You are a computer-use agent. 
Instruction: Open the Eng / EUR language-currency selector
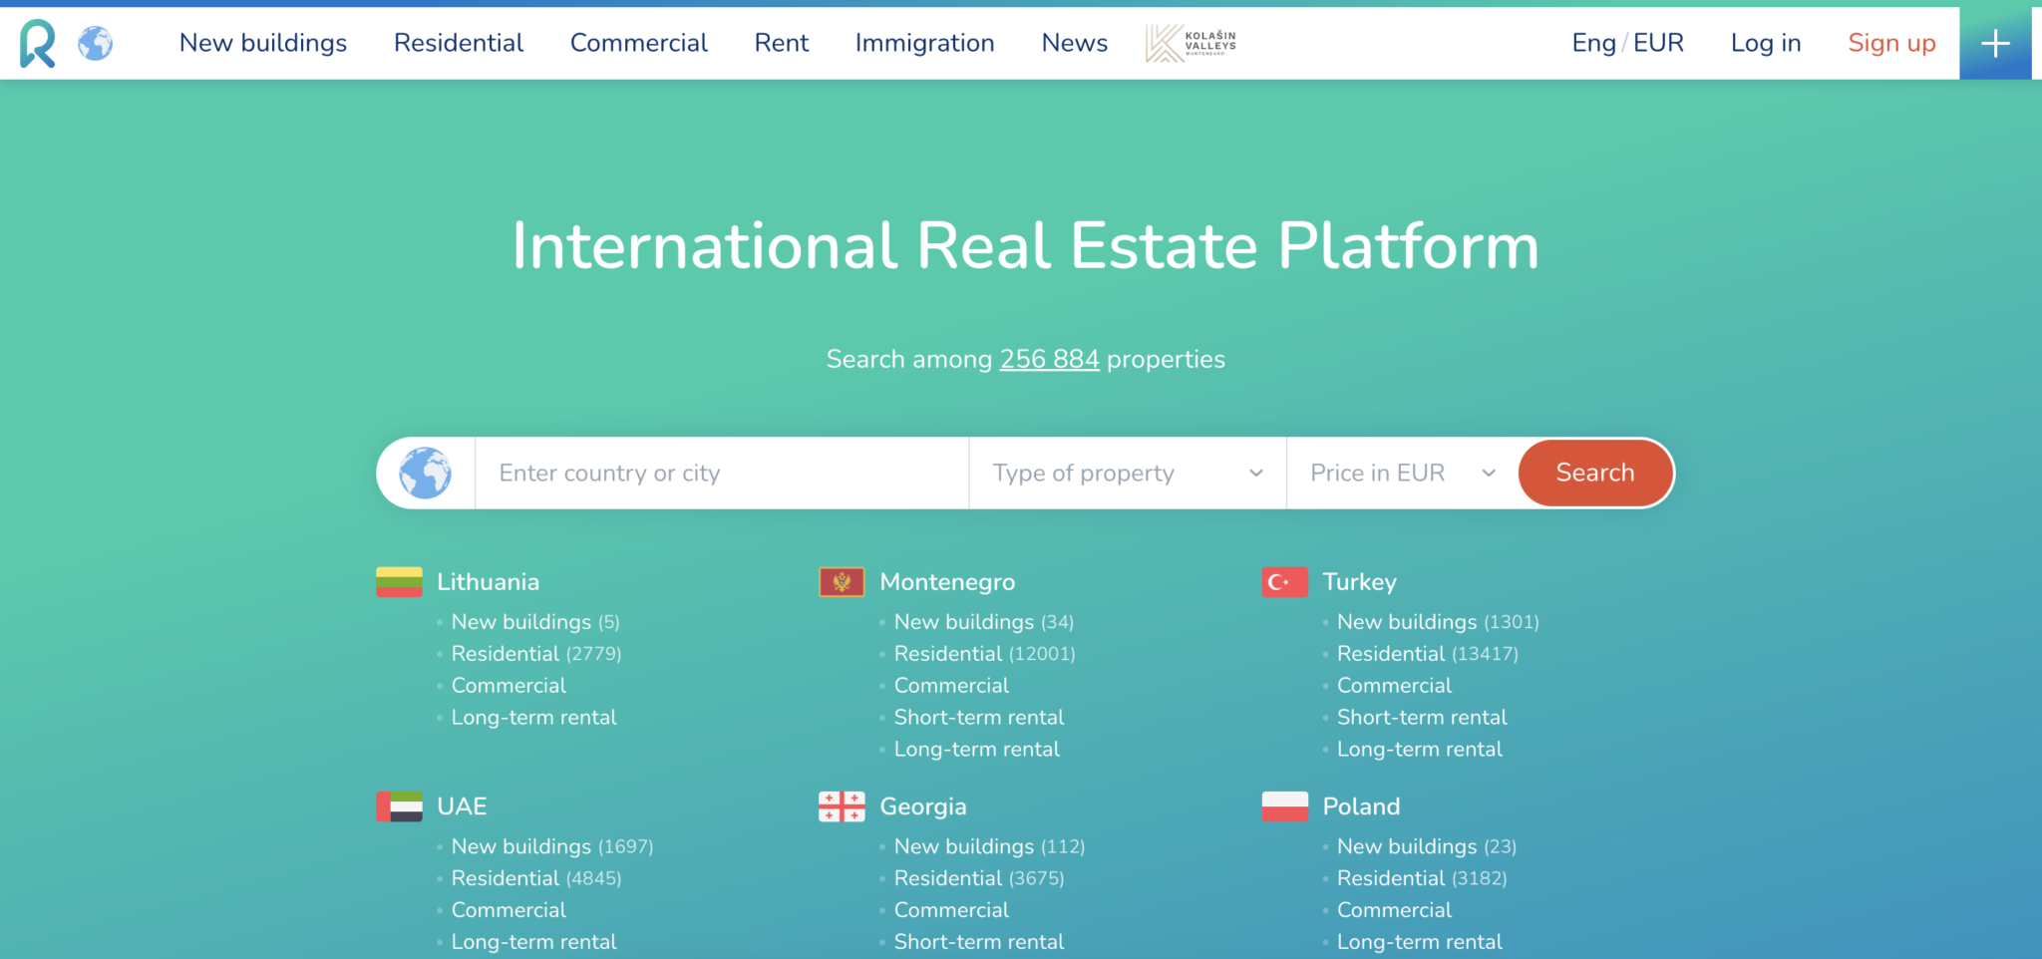point(1627,42)
